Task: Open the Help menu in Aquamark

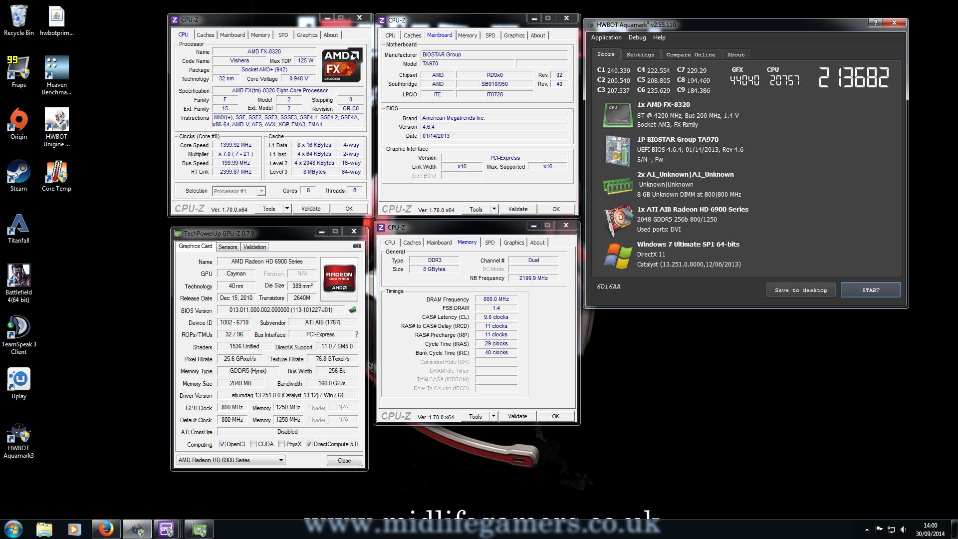Action: pyautogui.click(x=659, y=37)
